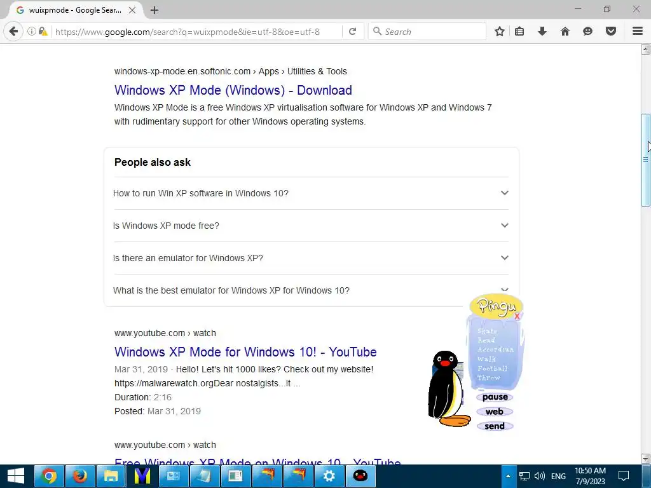
Task: Choose Walk in Pingu menu
Action: click(486, 359)
